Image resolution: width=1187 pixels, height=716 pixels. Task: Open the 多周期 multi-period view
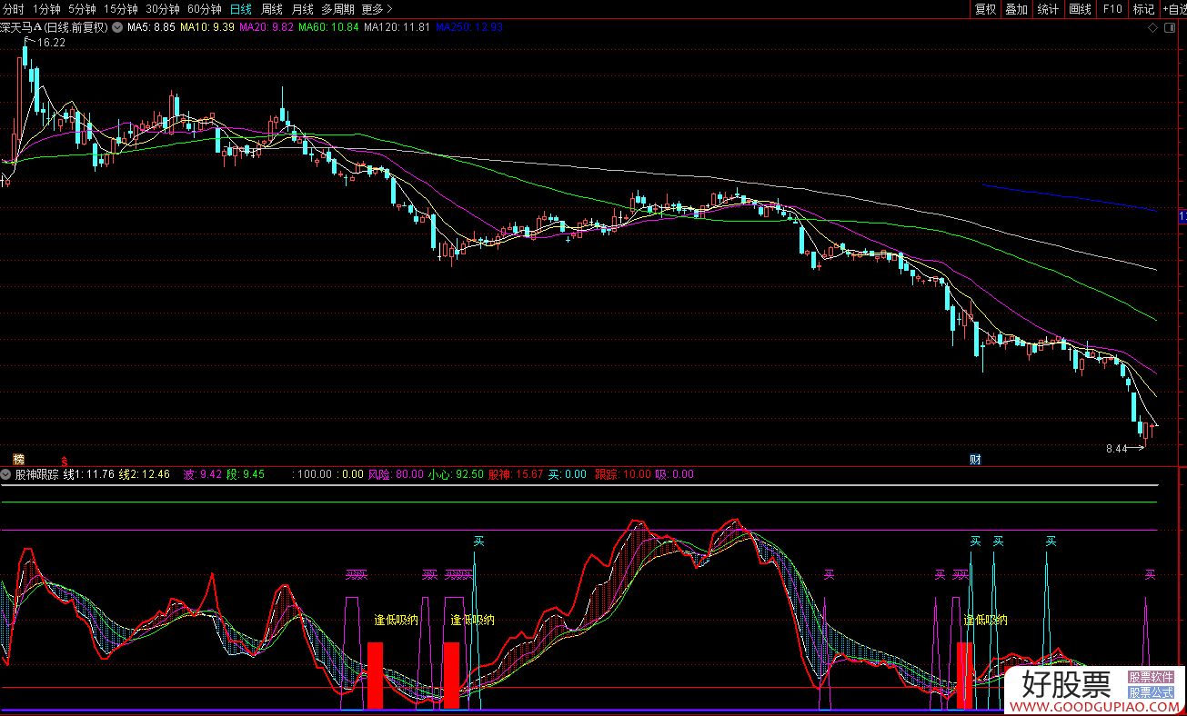coord(337,9)
